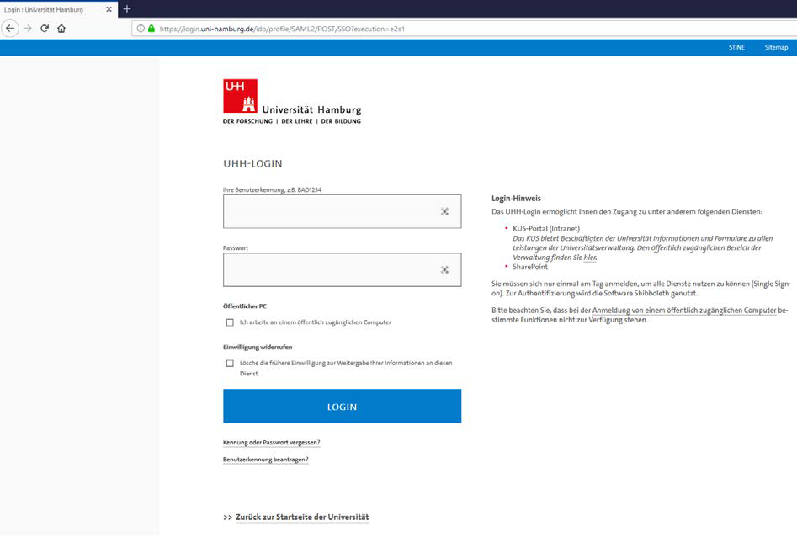
Task: Show site information icon in address bar
Action: [x=141, y=29]
